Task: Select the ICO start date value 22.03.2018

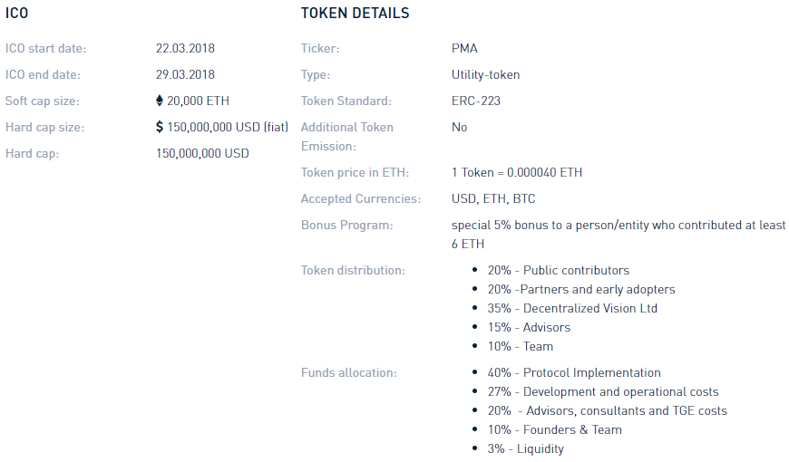Action: (185, 48)
